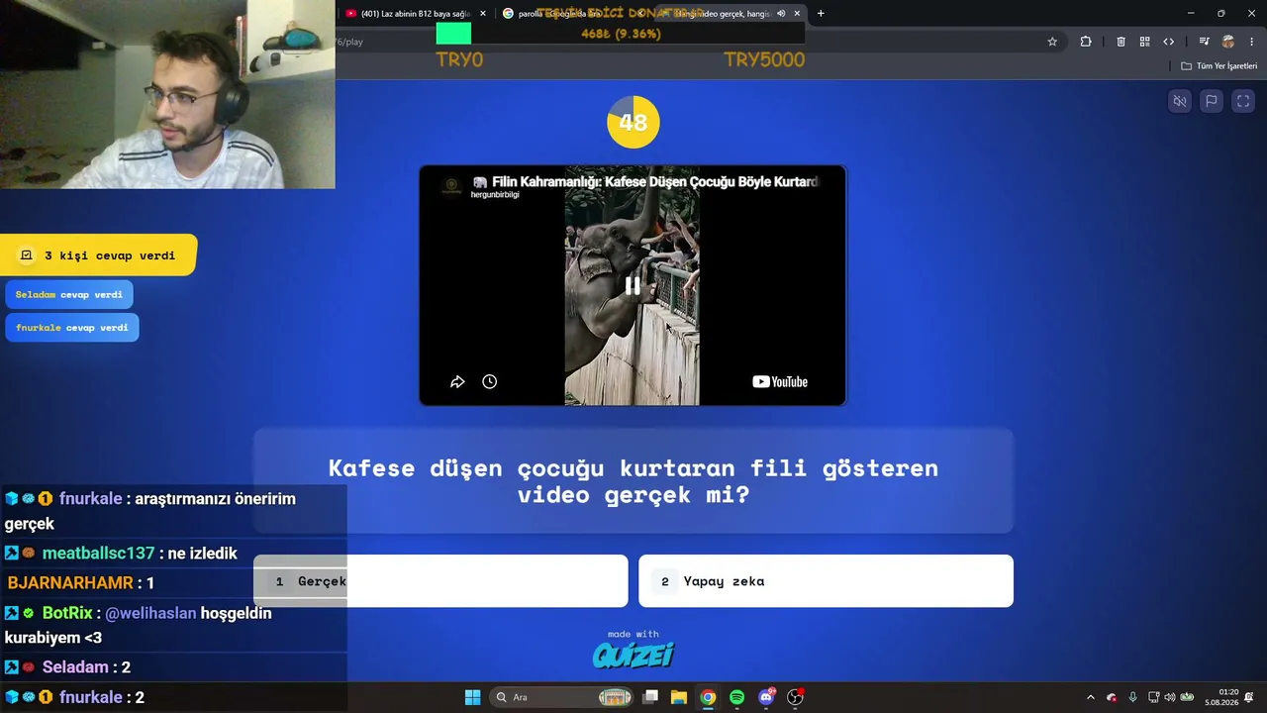
Task: Open the volume control in the system tray
Action: click(x=1170, y=697)
